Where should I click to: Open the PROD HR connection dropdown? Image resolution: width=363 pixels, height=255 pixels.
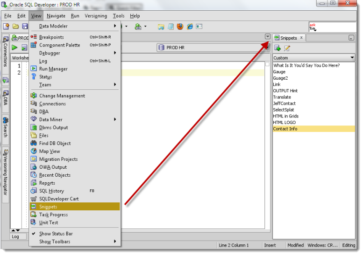213,48
